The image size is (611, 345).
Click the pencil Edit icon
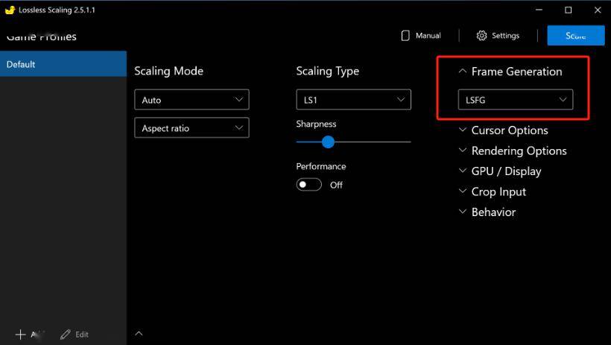66,335
